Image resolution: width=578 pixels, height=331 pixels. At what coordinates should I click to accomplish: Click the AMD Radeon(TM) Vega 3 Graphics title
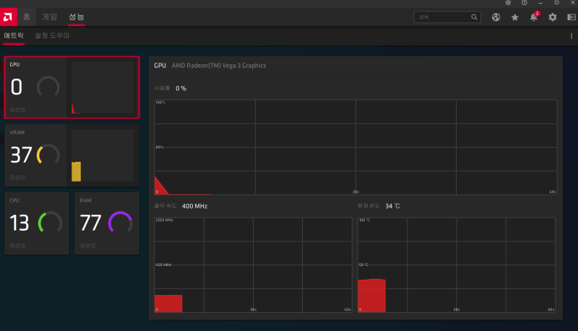tap(219, 66)
